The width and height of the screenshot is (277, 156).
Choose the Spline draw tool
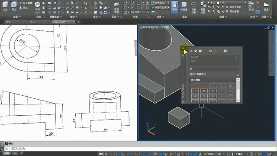pos(68,8)
